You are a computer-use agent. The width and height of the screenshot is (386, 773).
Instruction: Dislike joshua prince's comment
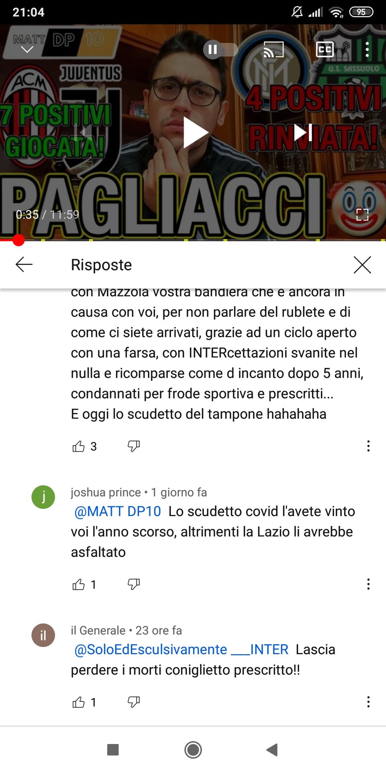tap(133, 584)
